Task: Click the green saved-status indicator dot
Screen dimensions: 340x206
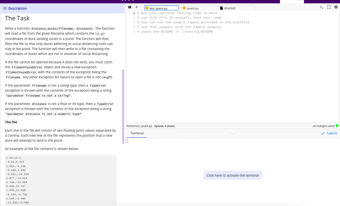Action: tap(337, 126)
